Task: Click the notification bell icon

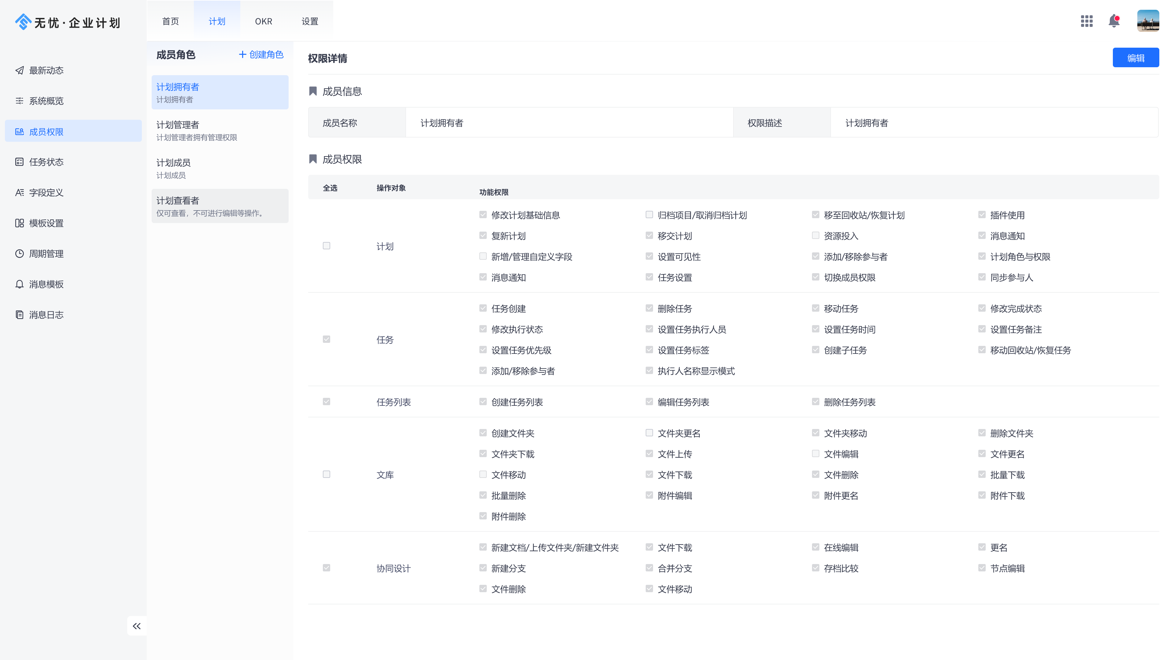Action: point(1114,21)
